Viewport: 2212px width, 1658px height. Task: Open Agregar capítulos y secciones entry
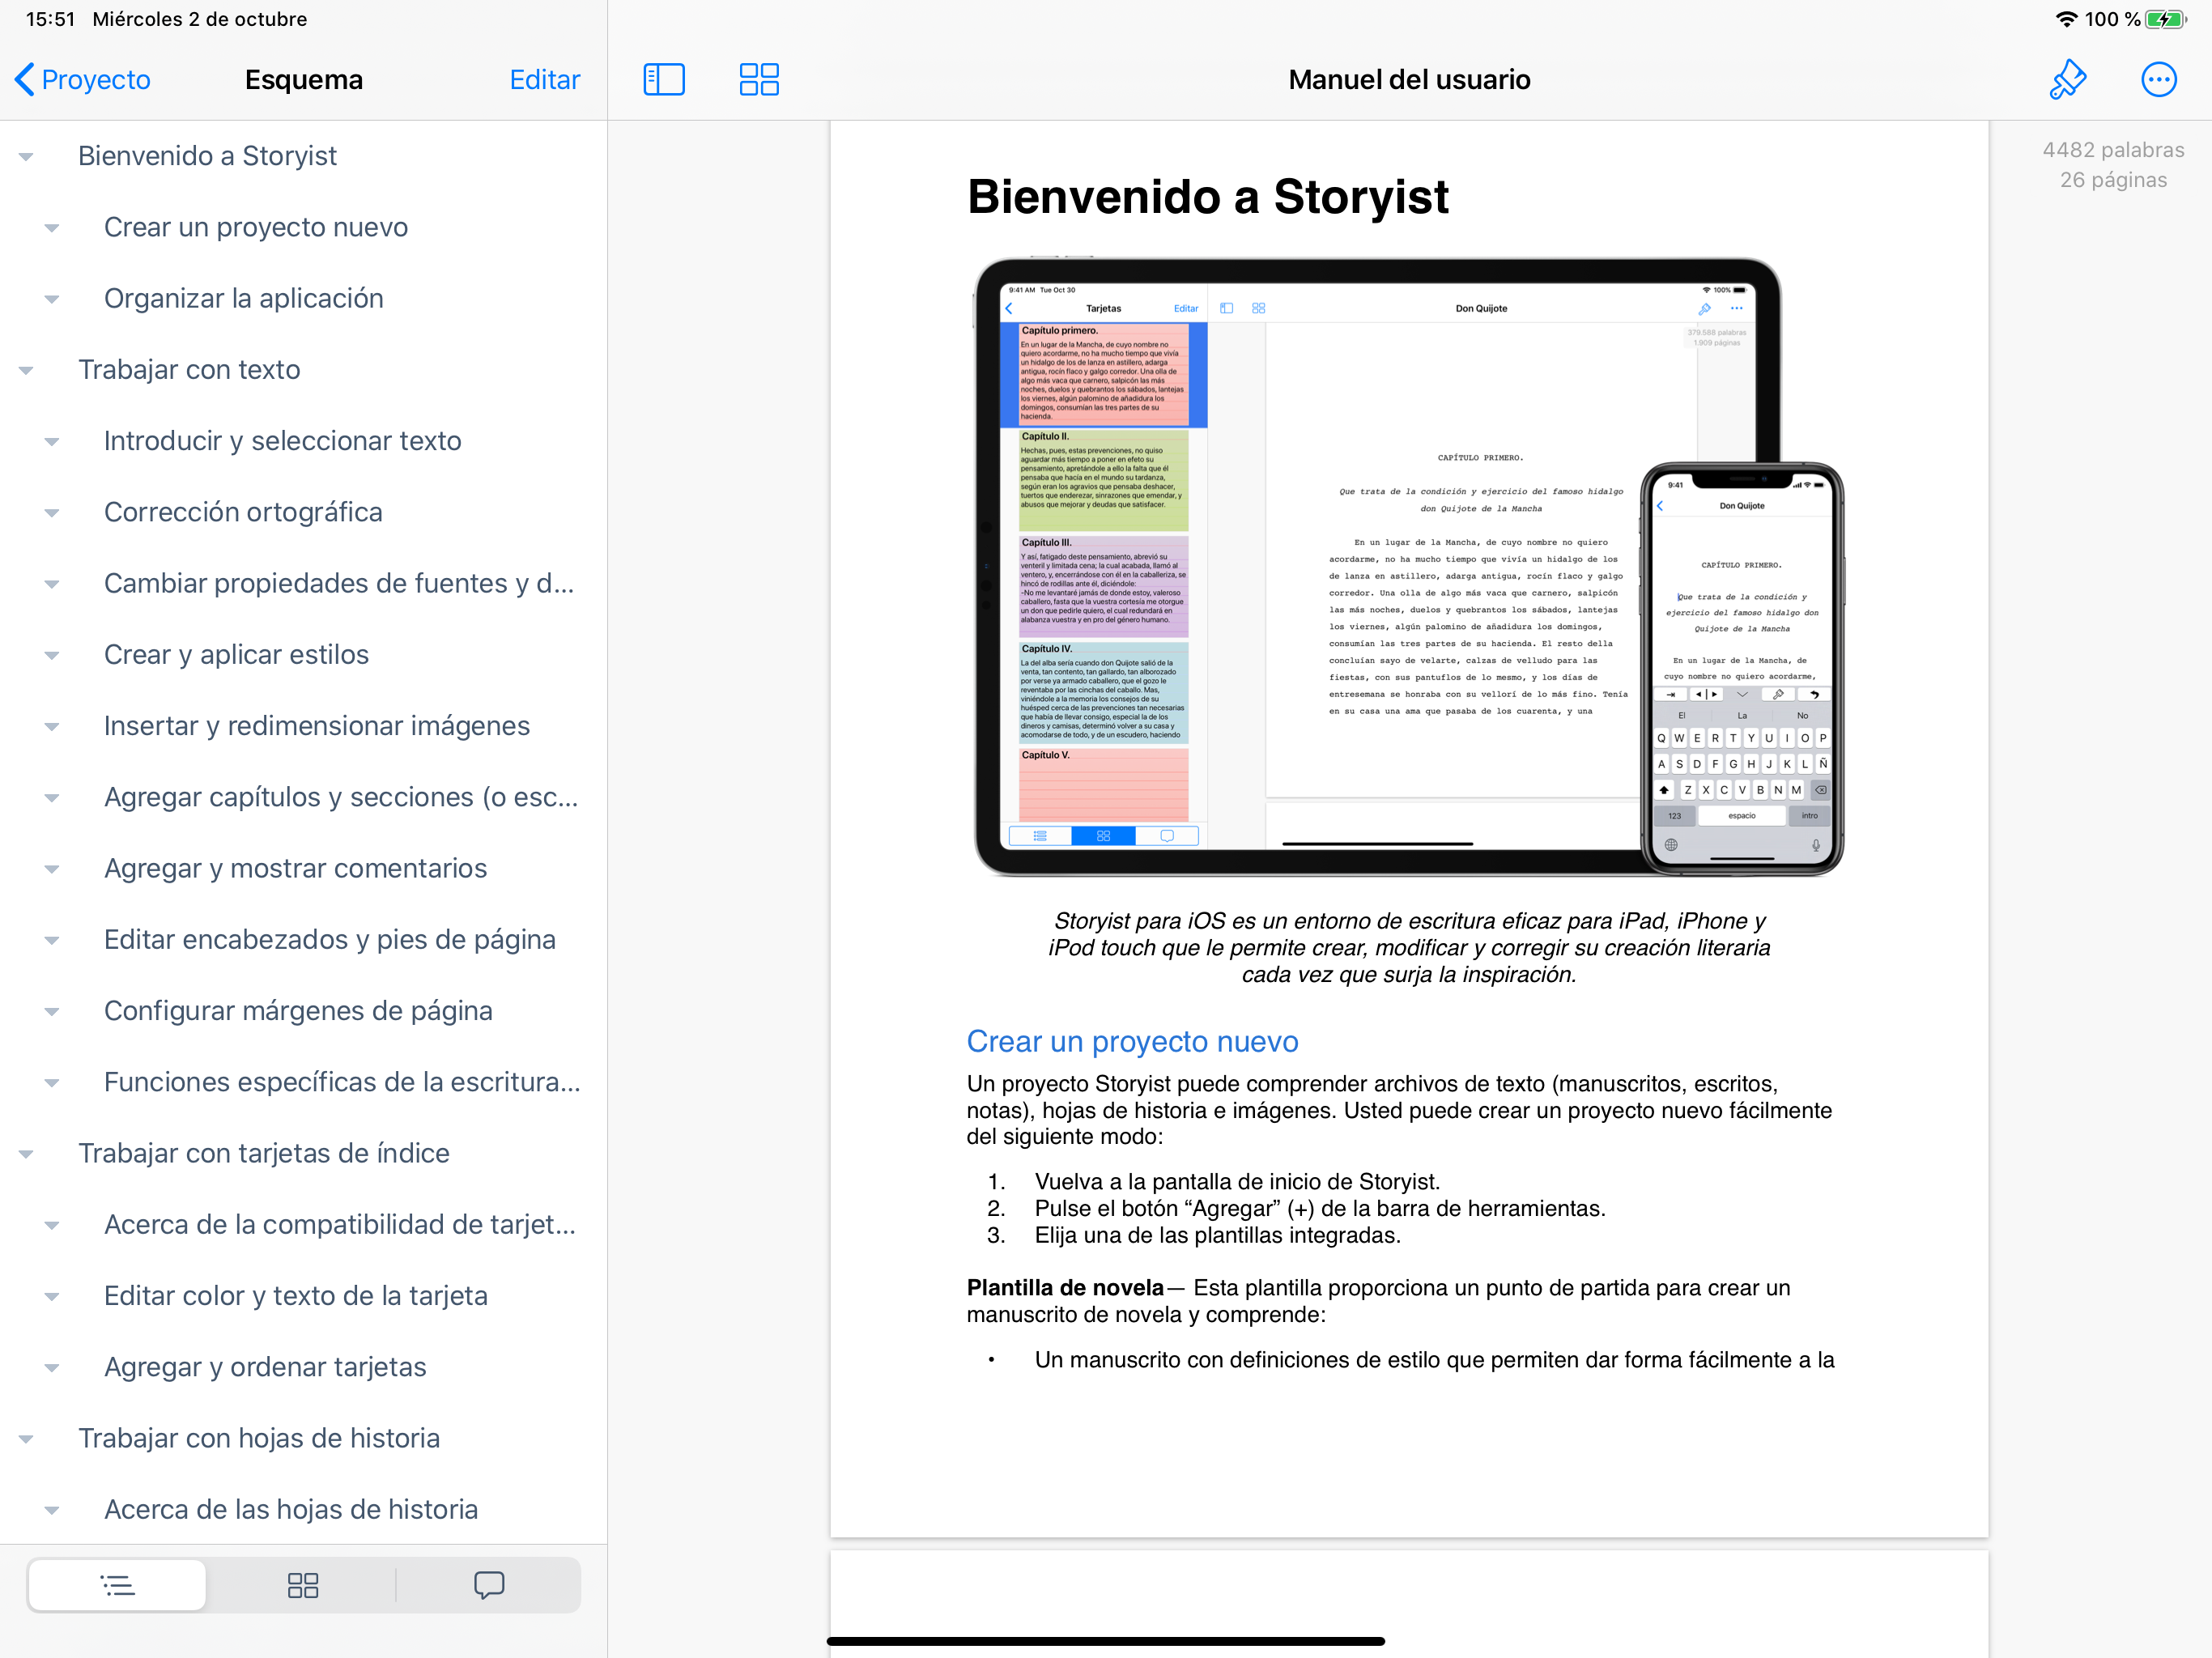(x=341, y=797)
